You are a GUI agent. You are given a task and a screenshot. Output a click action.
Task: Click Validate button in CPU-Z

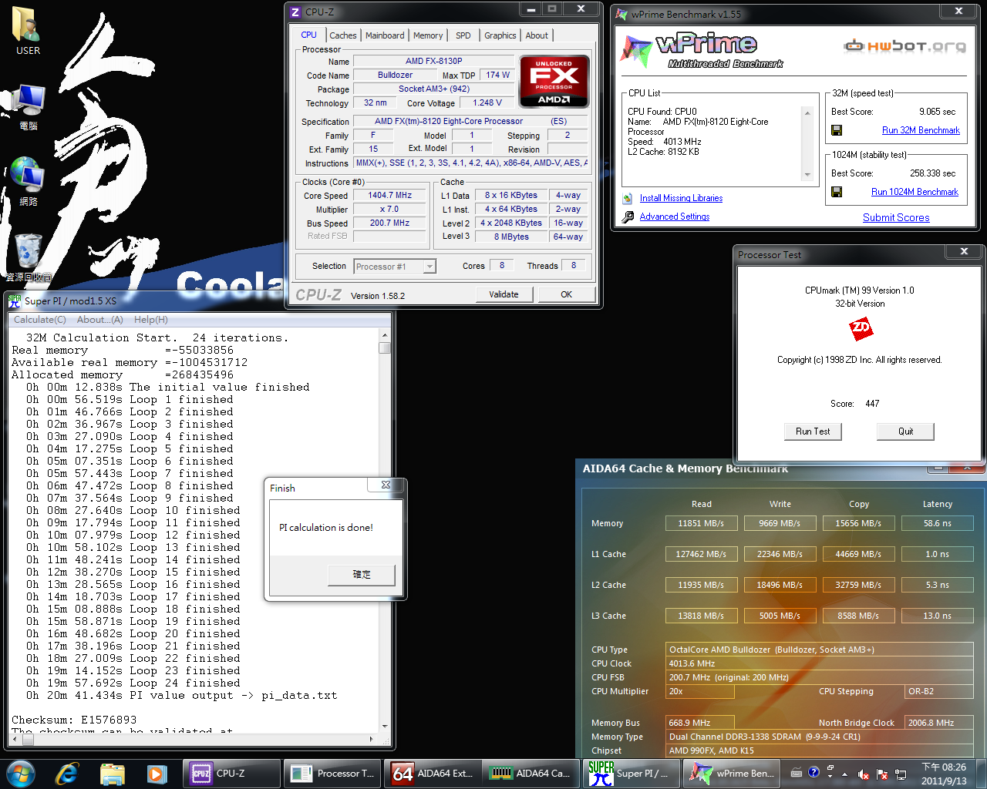click(504, 294)
